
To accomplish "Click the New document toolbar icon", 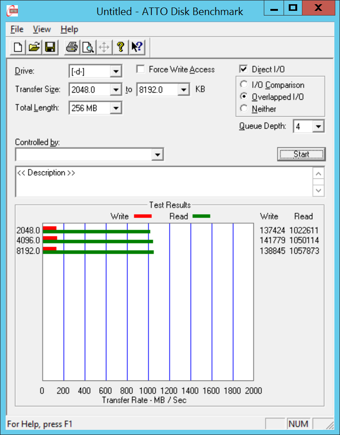I will click(x=18, y=47).
